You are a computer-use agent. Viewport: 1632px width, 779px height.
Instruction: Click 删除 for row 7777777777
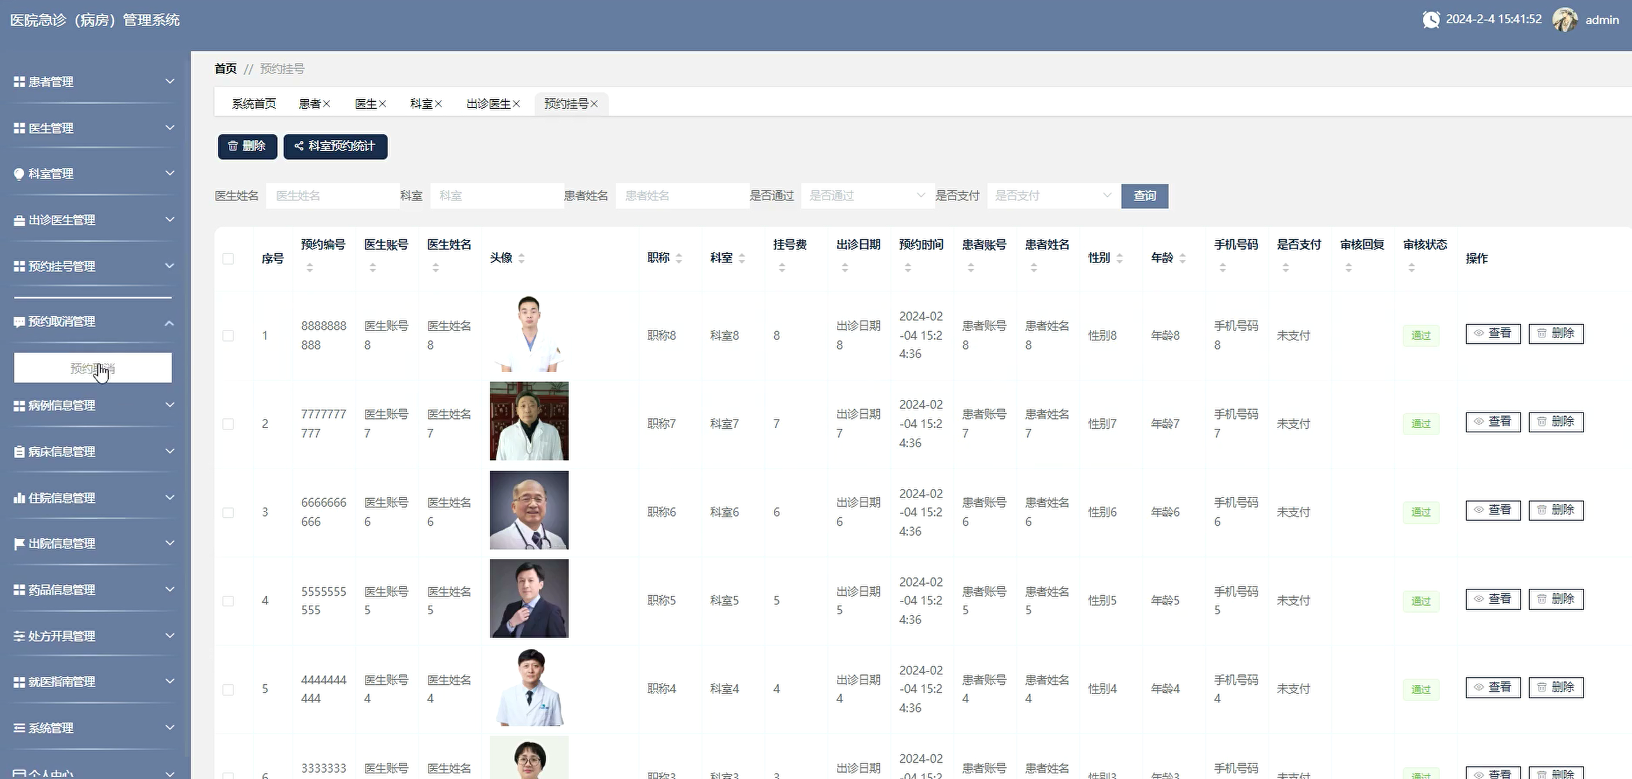(1556, 422)
